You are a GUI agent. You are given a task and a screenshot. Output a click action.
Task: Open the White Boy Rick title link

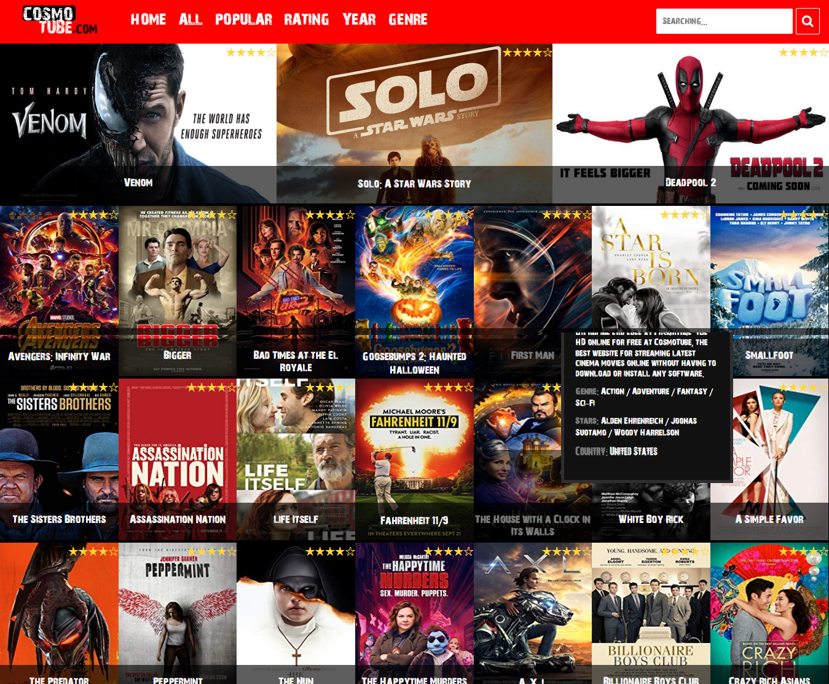pyautogui.click(x=651, y=519)
